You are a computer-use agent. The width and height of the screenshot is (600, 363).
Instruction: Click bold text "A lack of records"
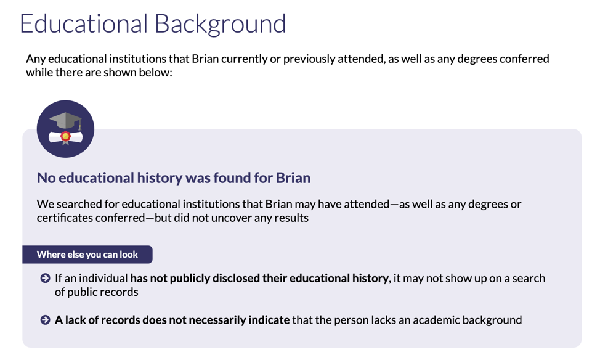point(97,320)
